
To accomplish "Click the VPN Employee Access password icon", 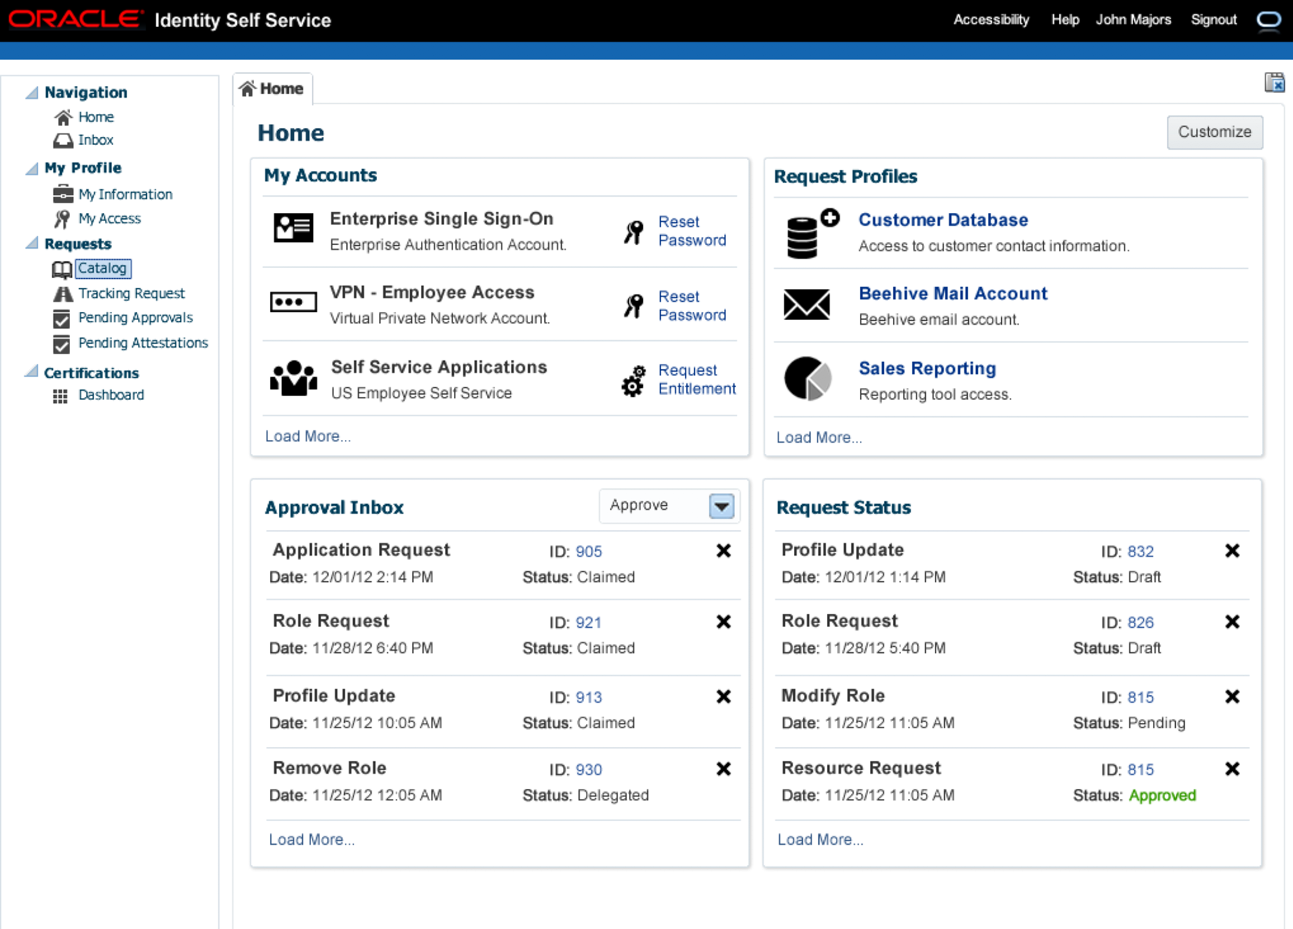I will (293, 301).
